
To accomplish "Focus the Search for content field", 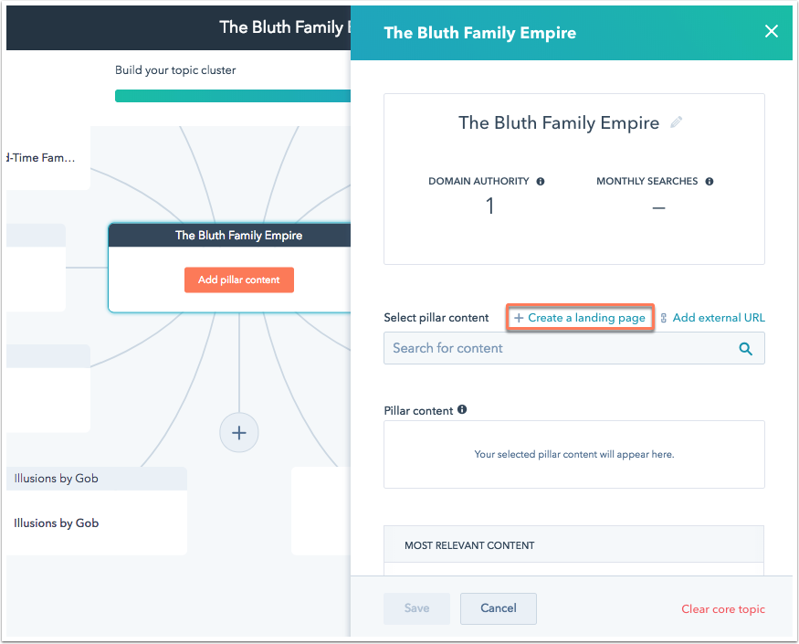I will (573, 348).
